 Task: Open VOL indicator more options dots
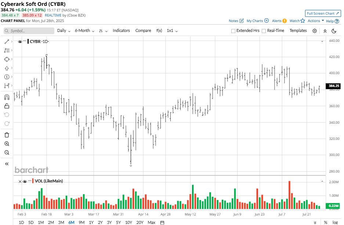(30, 181)
